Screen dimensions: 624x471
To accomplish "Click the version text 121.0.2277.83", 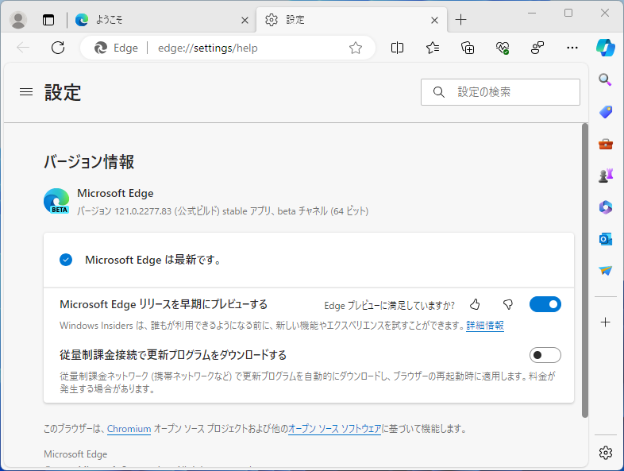I will [x=142, y=211].
